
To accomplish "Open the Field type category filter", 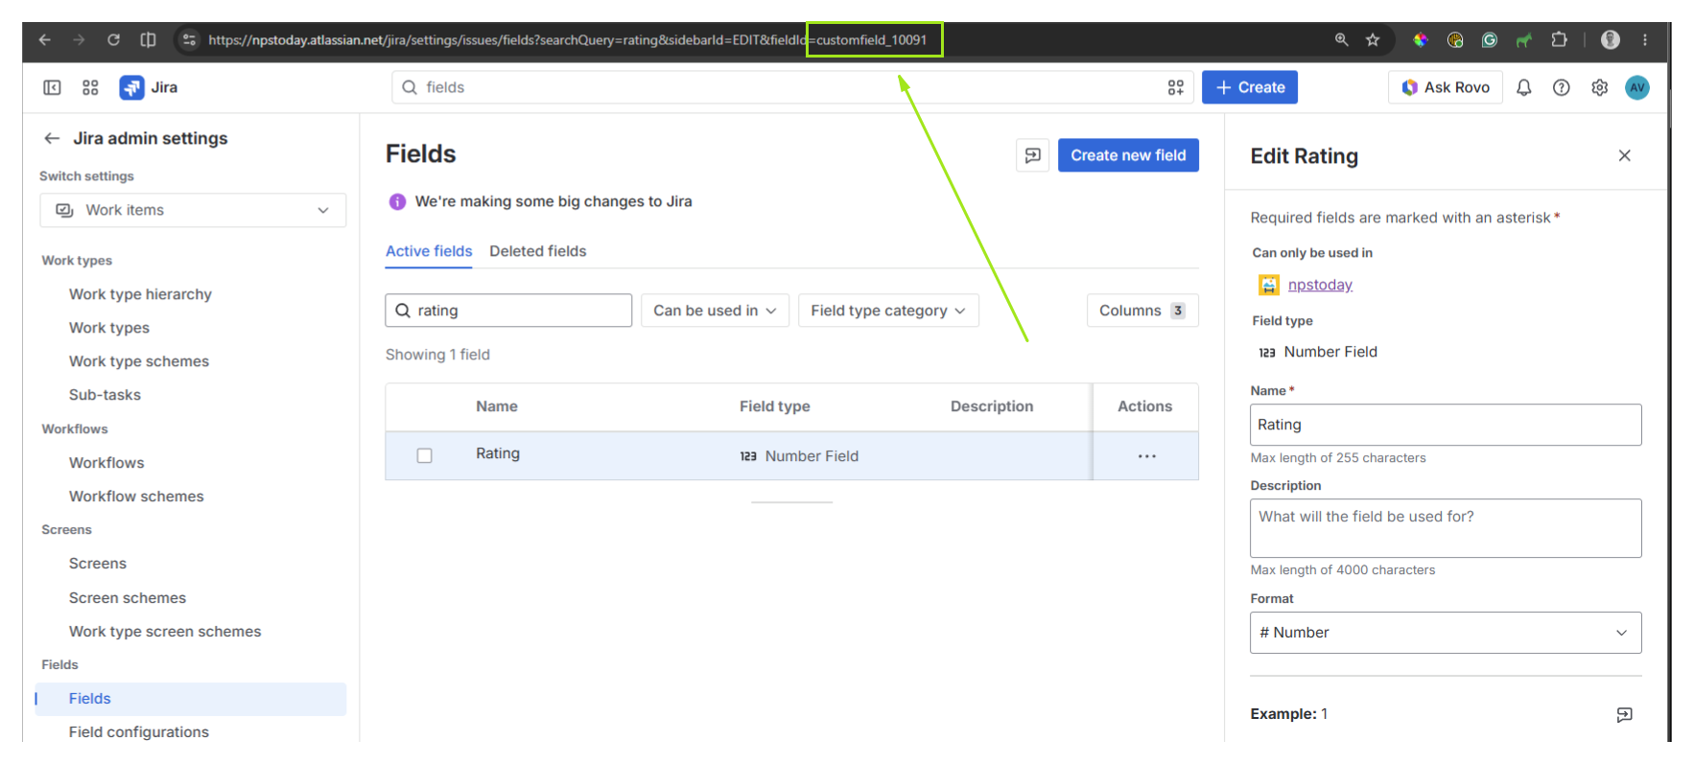I will click(x=888, y=311).
